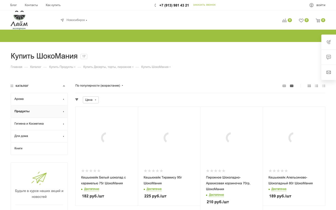
Task: Click the 17 items count badge
Action: pos(84,56)
